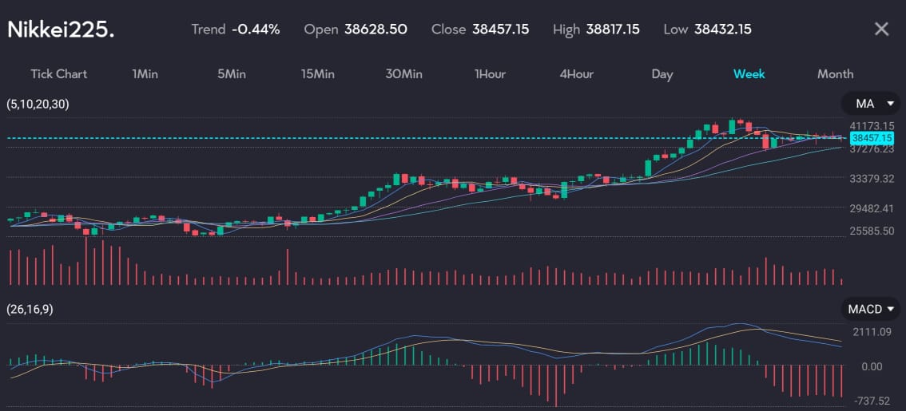
Task: Switch to the 4Hour timeframe
Action: coord(576,74)
